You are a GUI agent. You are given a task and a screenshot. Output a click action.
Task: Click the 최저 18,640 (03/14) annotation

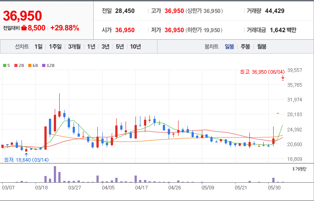click(x=26, y=160)
